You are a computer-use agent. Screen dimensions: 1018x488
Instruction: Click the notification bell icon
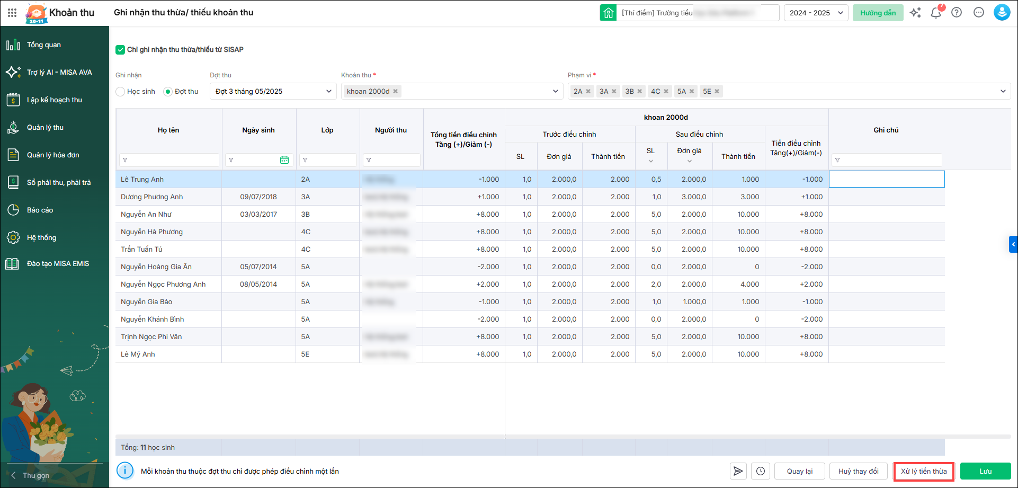(936, 13)
